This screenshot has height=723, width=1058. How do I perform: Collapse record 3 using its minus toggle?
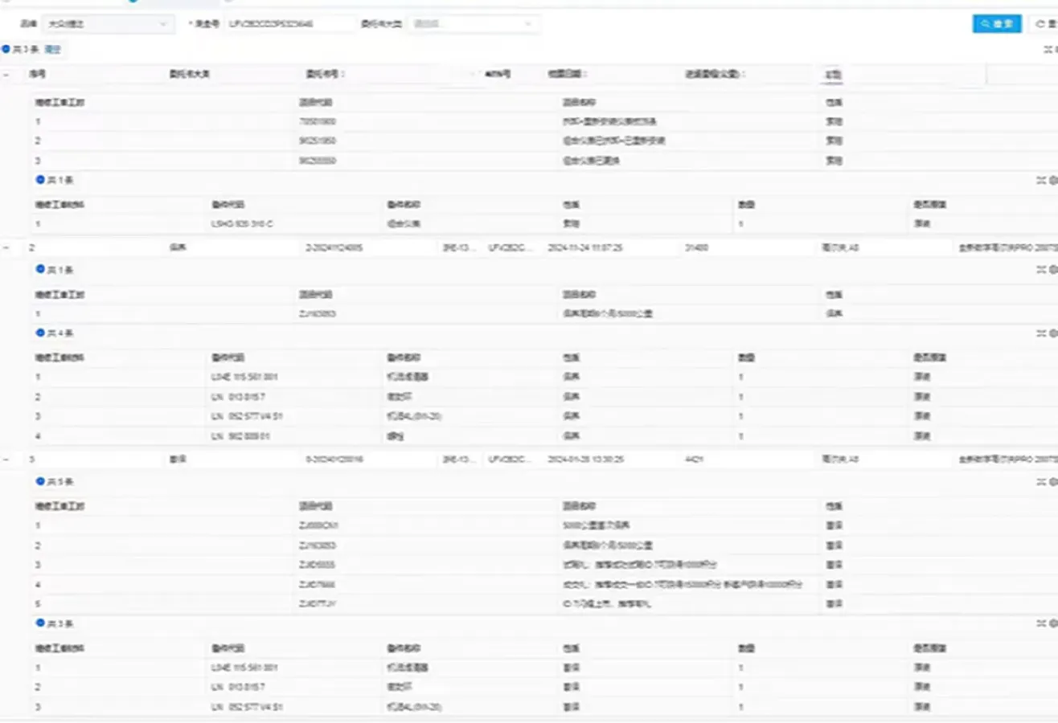[7, 460]
